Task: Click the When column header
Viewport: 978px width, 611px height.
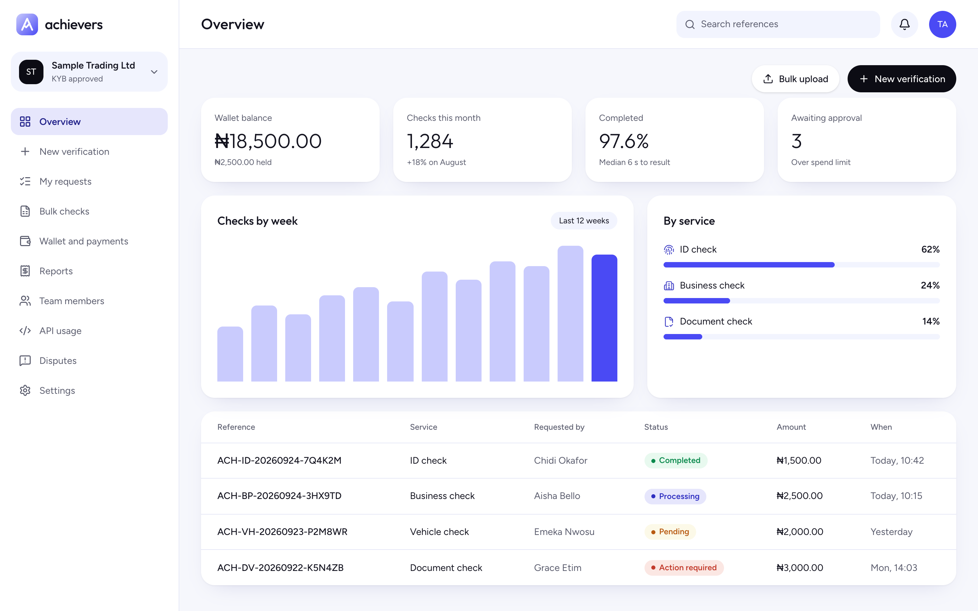Action: tap(881, 427)
